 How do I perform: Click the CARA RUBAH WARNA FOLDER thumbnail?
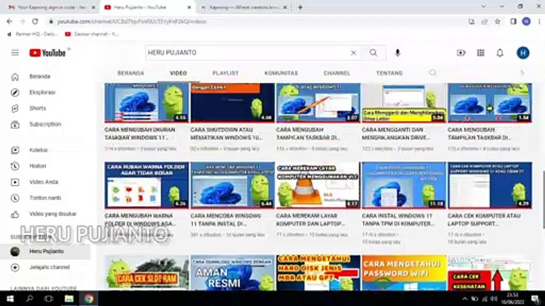[146, 185]
